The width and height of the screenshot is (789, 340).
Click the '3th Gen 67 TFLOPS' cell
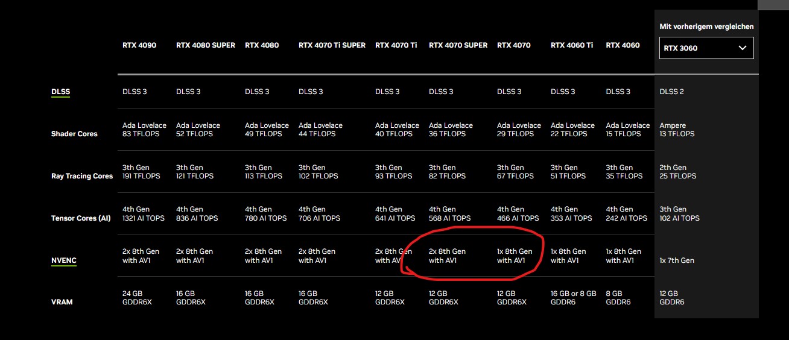tap(516, 172)
